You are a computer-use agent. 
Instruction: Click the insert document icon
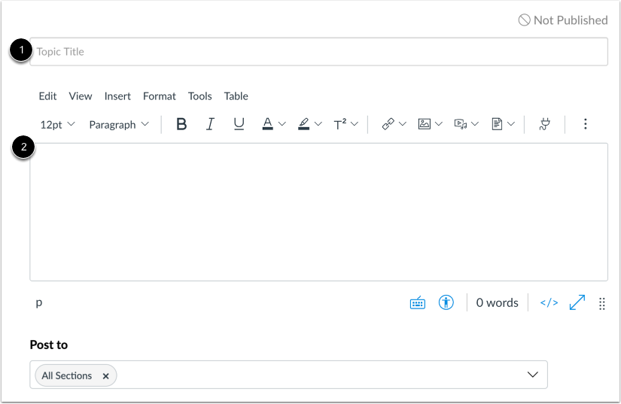[x=497, y=124]
